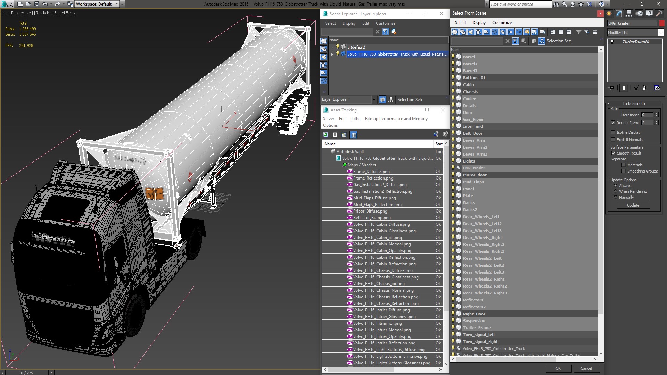Open the Motion command panel tab

tap(639, 14)
